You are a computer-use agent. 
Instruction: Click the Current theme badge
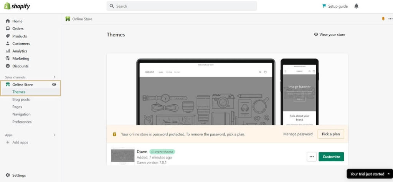point(162,152)
